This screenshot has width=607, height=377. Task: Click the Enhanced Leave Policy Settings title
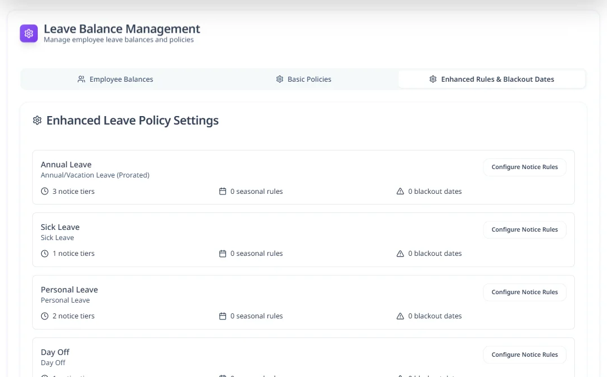[132, 121]
